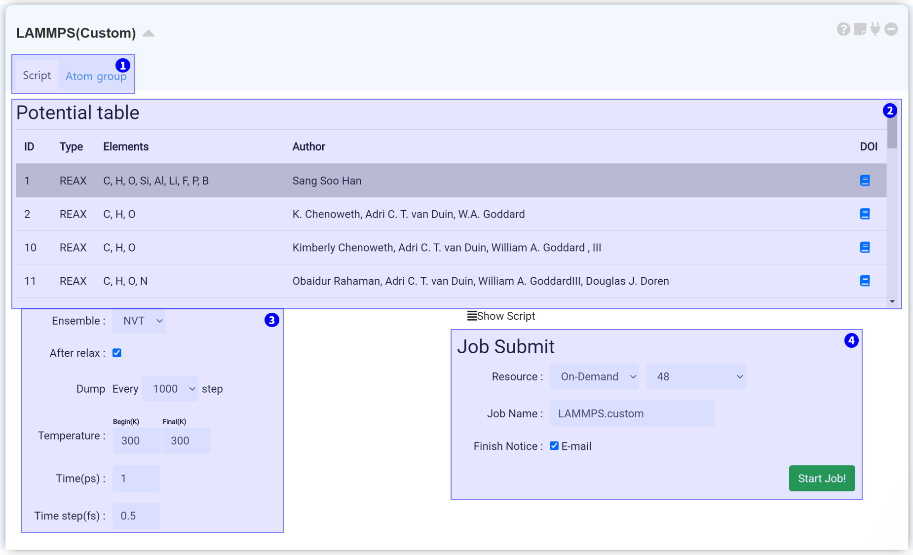The image size is (913, 555).
Task: Open the sticky note icon in header
Action: coord(860,30)
